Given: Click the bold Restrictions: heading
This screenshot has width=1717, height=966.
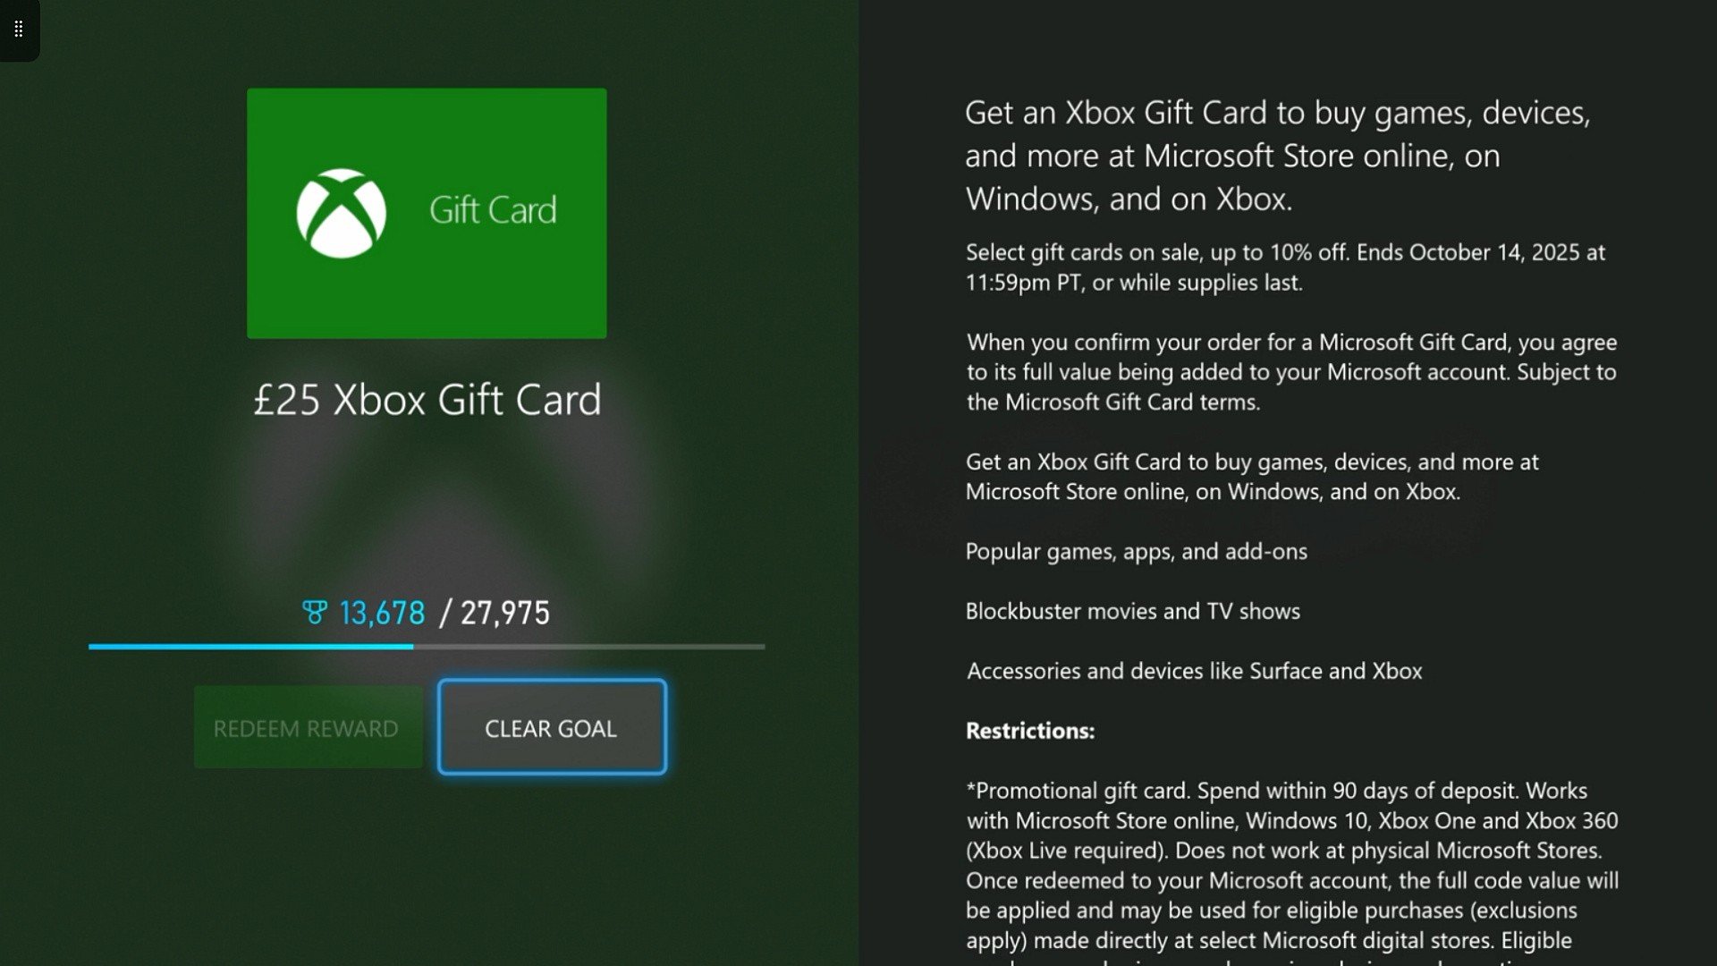Looking at the screenshot, I should click(1030, 731).
